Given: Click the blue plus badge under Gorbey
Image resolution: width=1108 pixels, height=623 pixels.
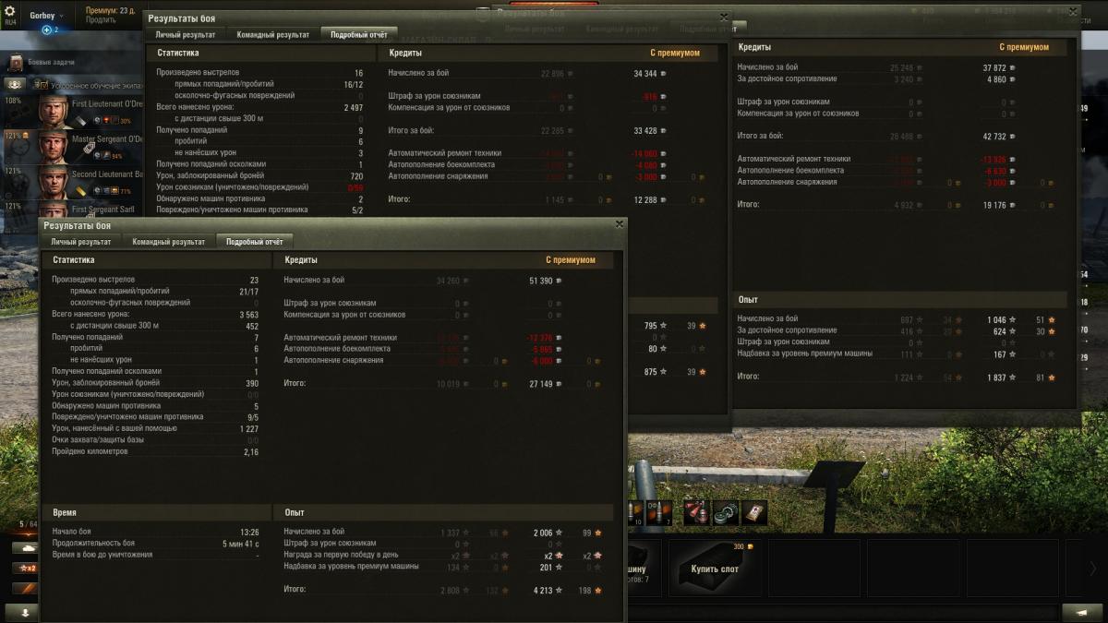Looking at the screenshot, I should 46,30.
